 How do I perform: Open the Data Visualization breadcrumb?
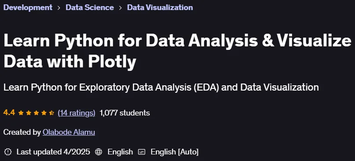[x=160, y=7]
